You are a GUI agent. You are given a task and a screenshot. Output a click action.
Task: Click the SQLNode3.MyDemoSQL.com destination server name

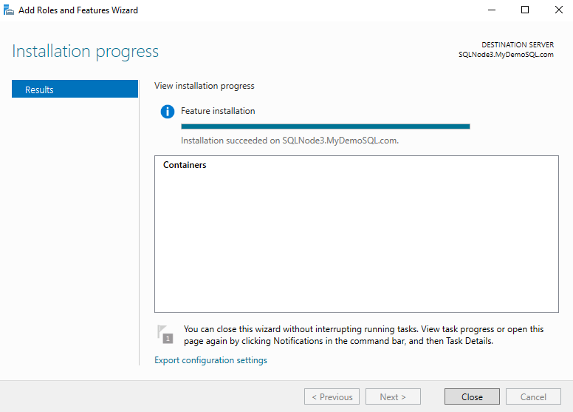pos(506,55)
